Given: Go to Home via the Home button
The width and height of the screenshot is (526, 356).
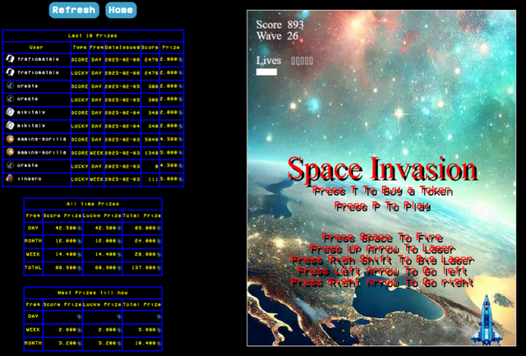Looking at the screenshot, I should point(121,10).
